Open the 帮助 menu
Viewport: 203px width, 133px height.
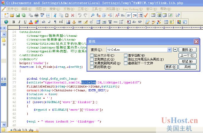[x=166, y=9]
